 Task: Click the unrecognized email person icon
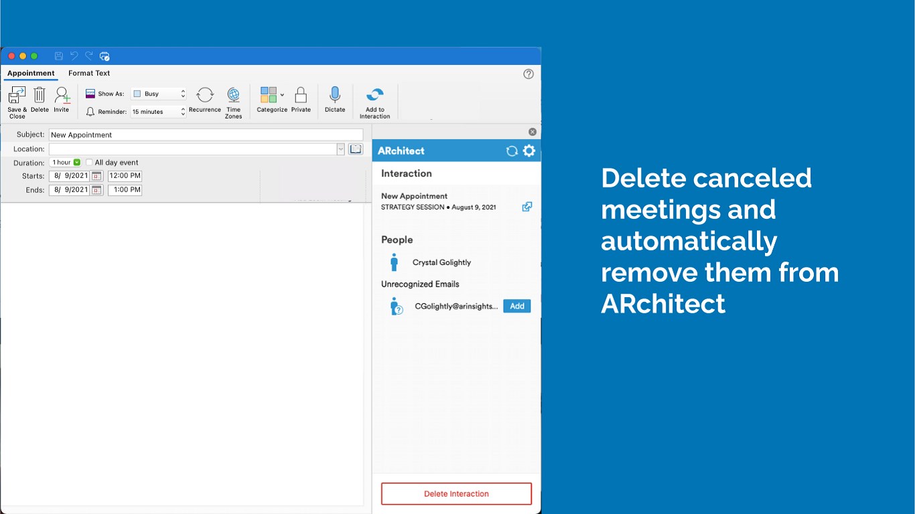coord(397,307)
